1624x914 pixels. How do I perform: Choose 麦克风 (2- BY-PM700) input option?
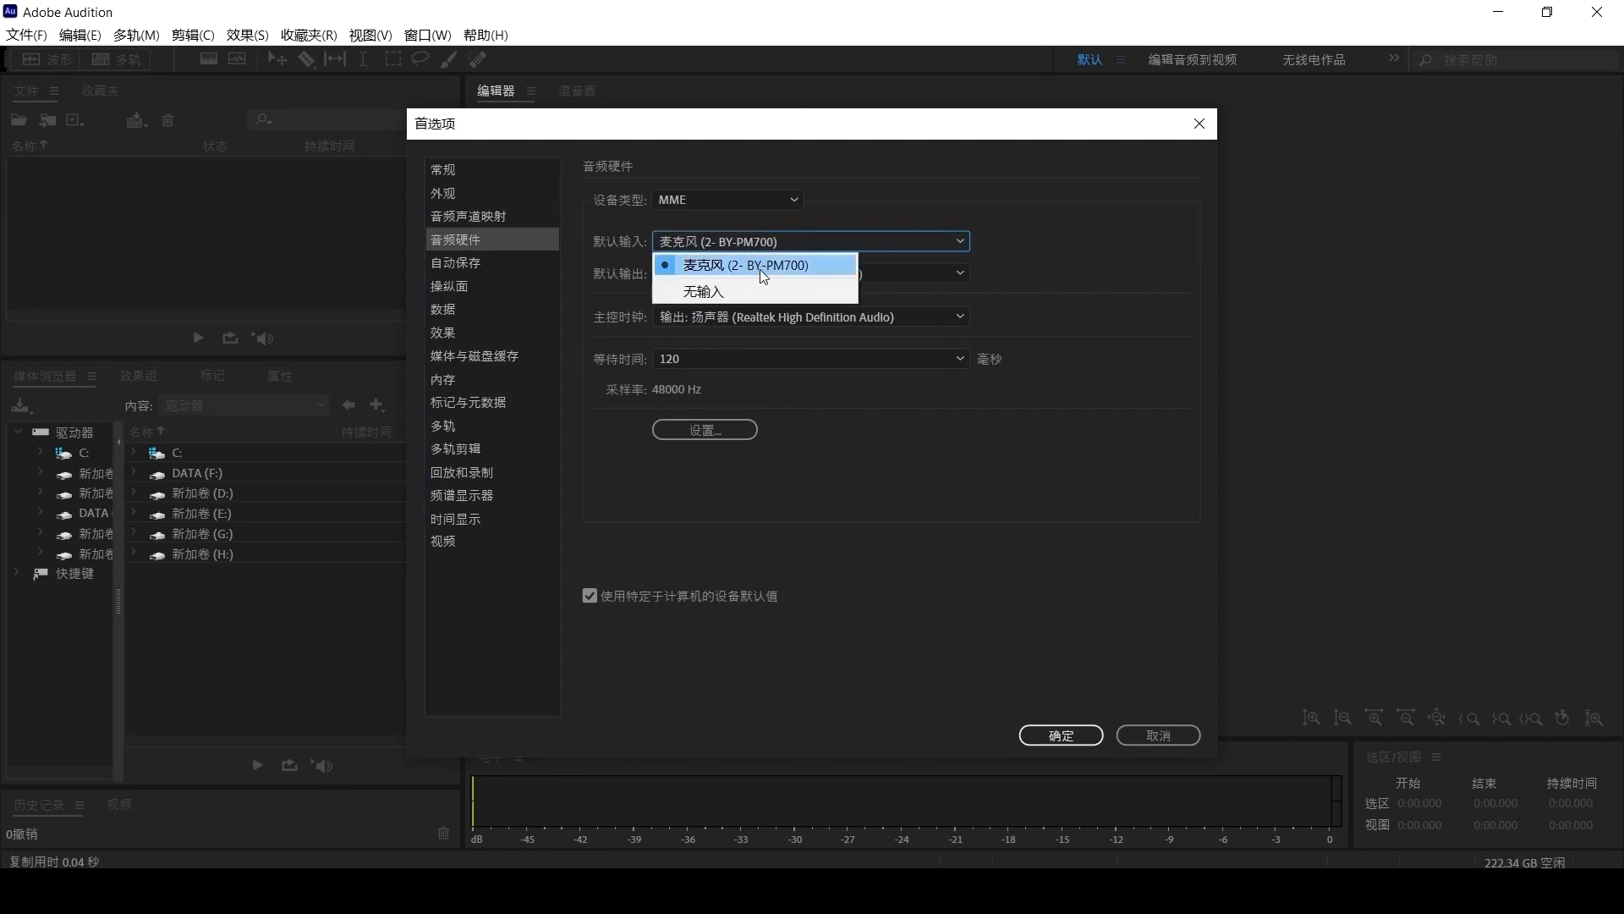coord(745,265)
